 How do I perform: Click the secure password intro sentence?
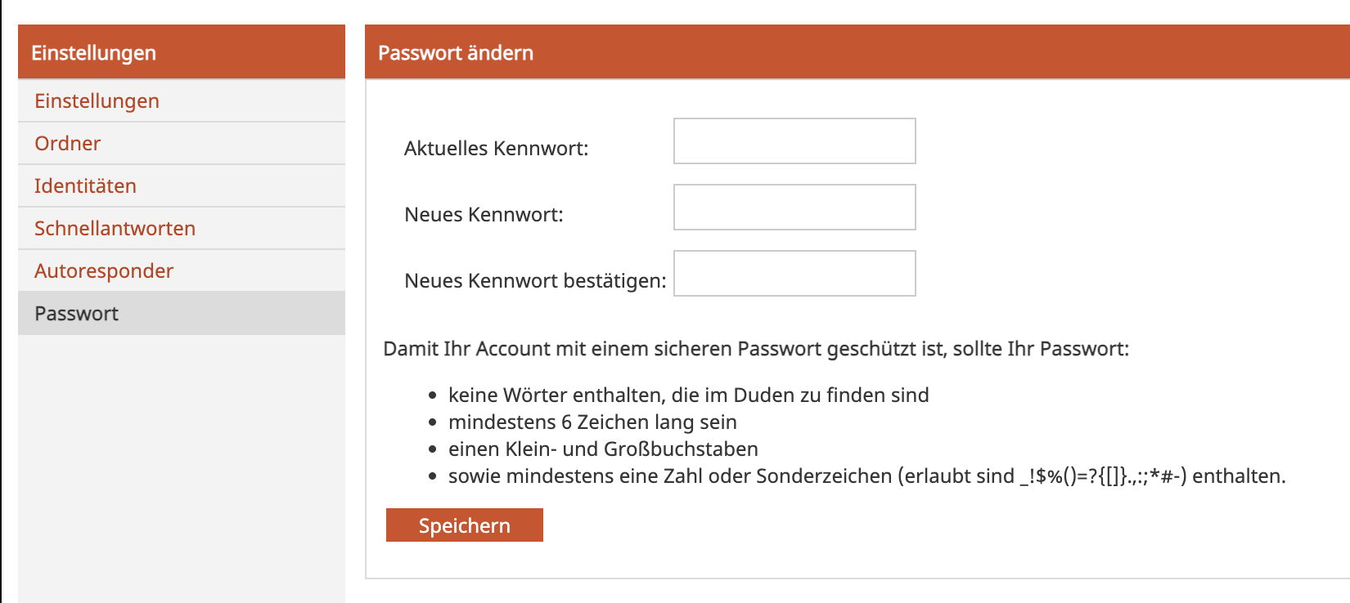(755, 349)
